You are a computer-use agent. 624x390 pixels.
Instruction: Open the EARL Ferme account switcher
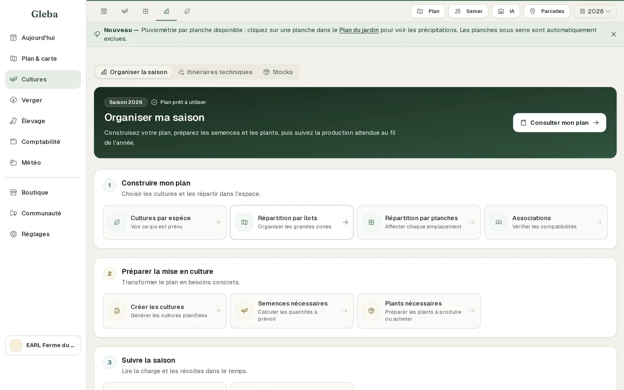[x=43, y=345]
